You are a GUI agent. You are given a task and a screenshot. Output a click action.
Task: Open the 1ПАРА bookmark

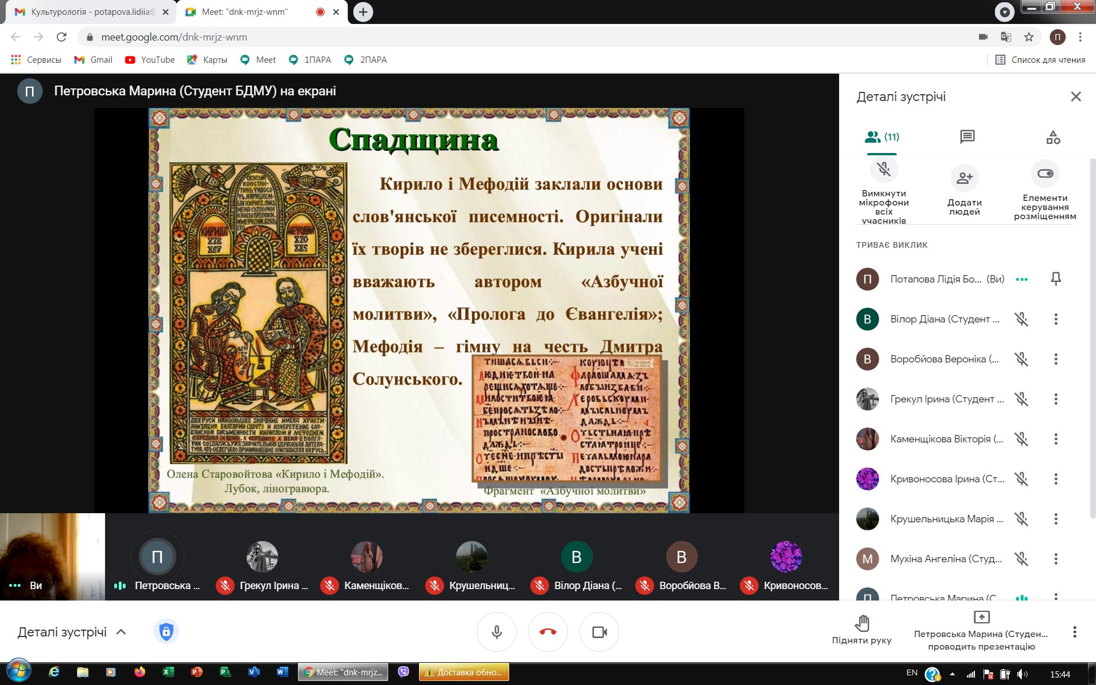310,60
